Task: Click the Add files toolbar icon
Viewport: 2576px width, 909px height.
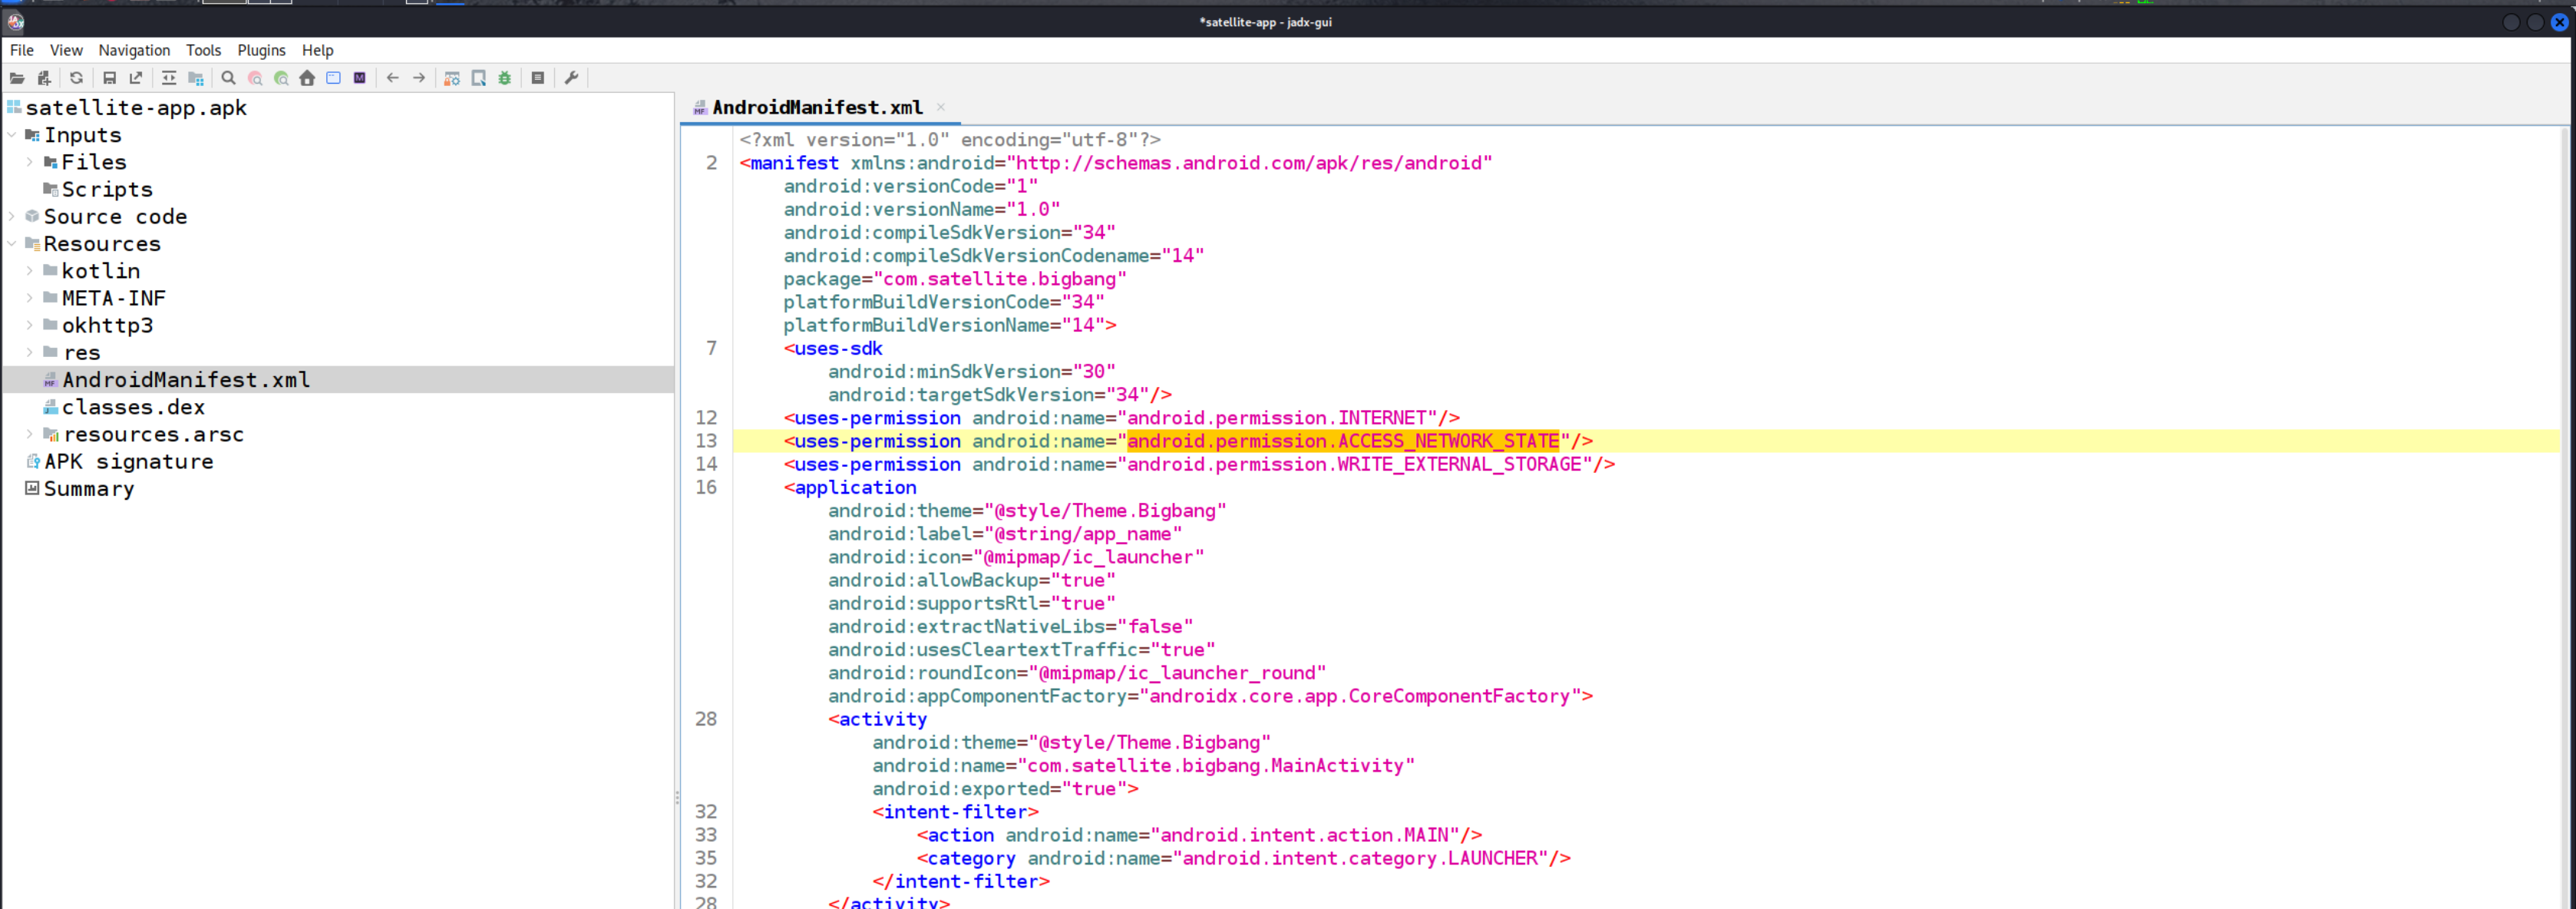Action: click(44, 78)
